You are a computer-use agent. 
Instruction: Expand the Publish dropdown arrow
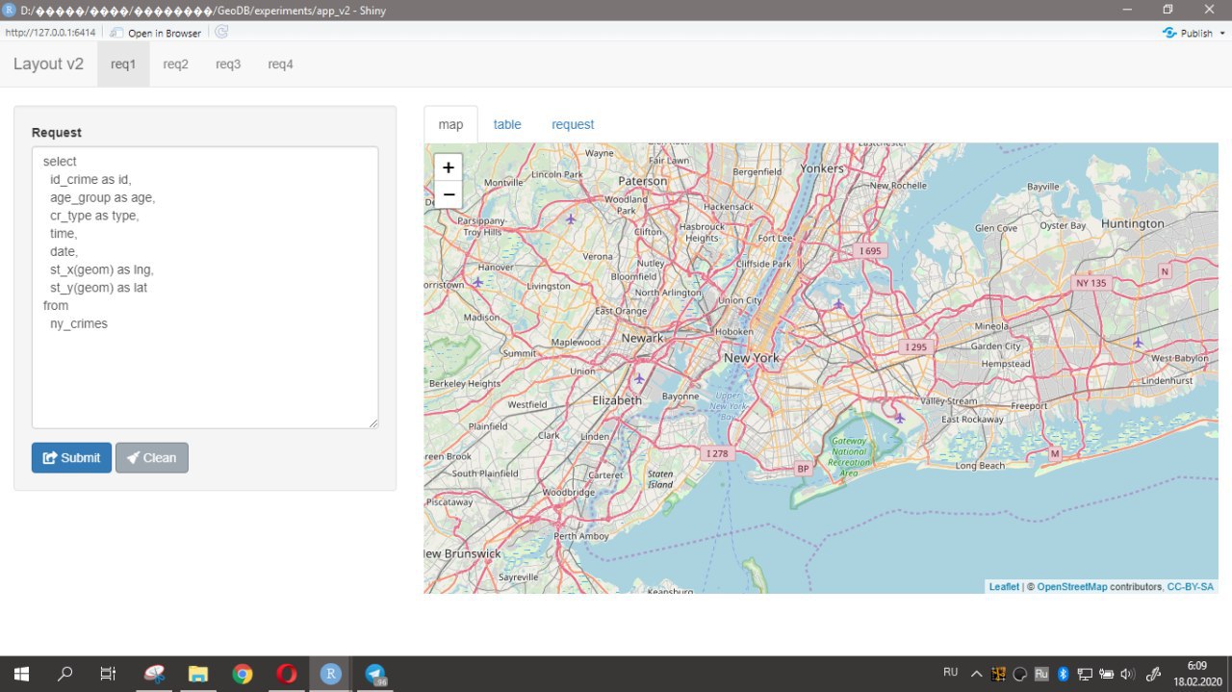[1222, 33]
